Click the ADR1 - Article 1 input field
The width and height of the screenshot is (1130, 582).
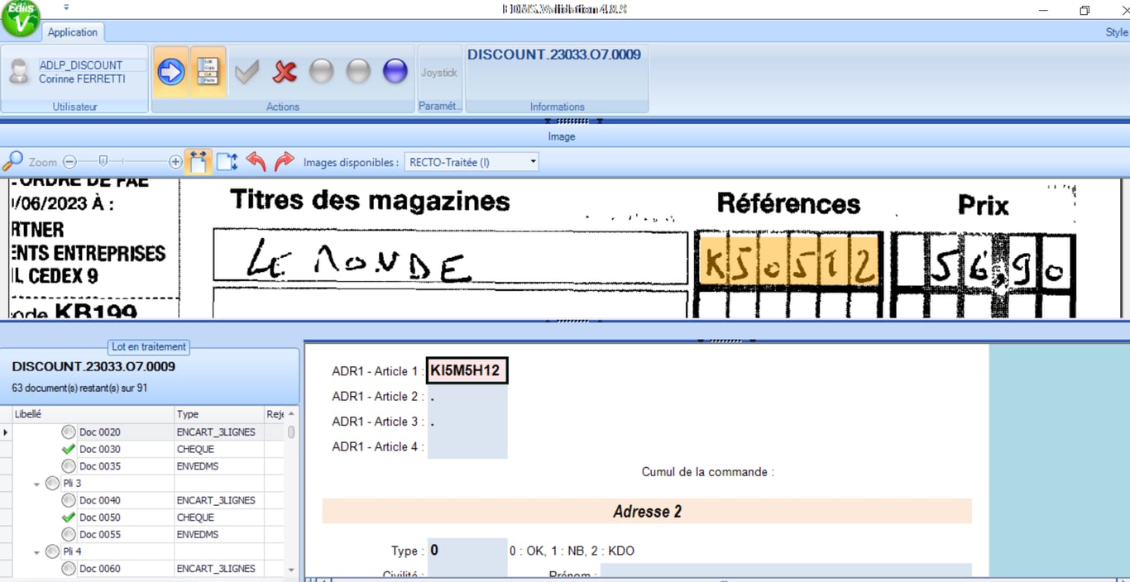(467, 371)
